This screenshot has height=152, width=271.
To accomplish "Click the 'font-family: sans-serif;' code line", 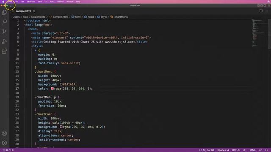I will [59, 63].
